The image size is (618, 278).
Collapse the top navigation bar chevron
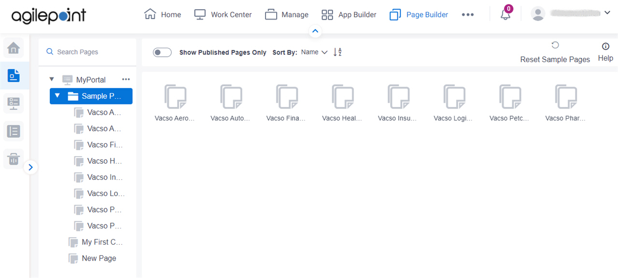click(x=315, y=31)
